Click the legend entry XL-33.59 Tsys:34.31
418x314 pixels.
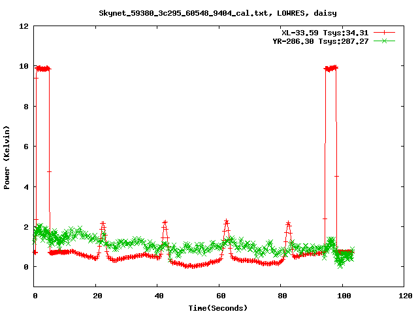tap(325, 33)
